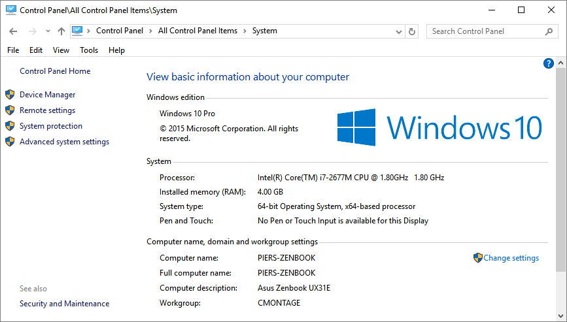Click the search magnifier icon
Image resolution: width=567 pixels, height=322 pixels.
point(549,31)
